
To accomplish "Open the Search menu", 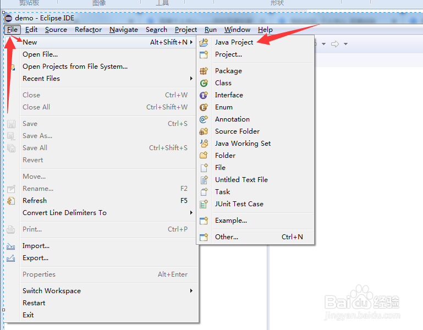I will click(x=156, y=30).
